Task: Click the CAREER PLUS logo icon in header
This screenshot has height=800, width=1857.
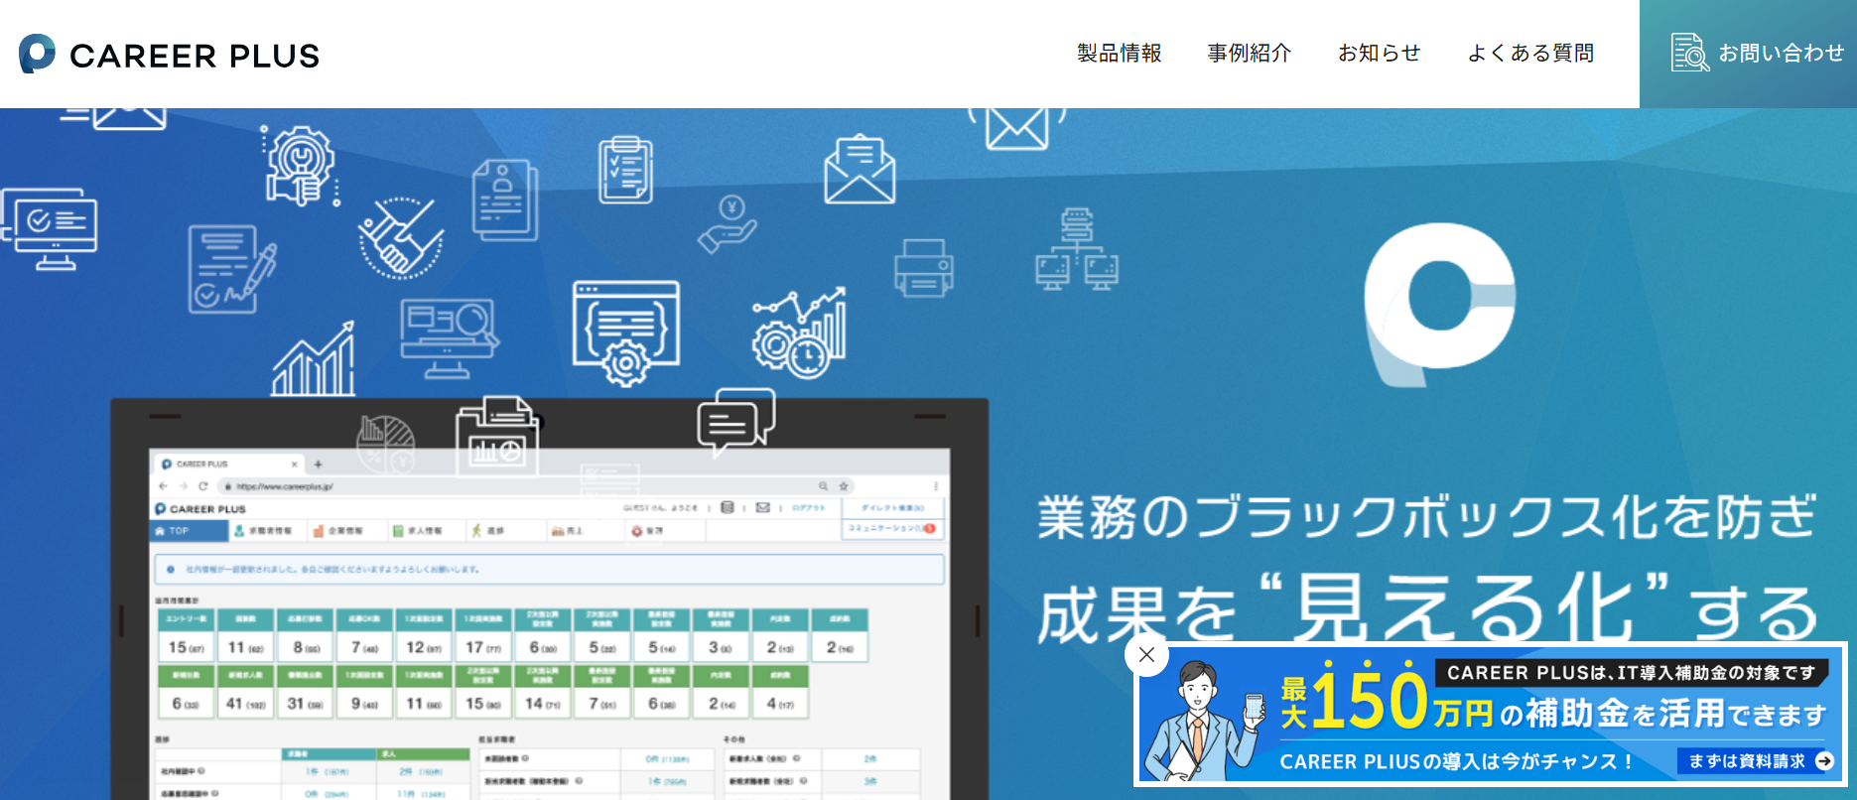Action: (x=37, y=54)
